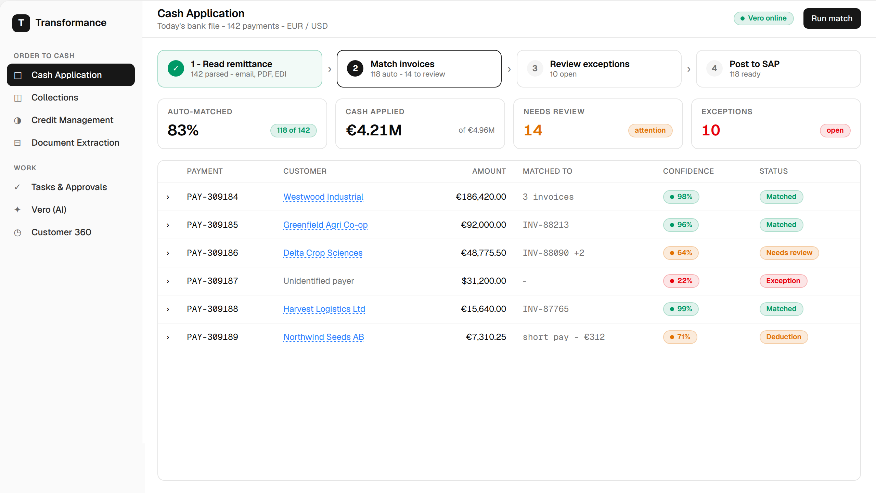Click the Customer 360 clock icon
This screenshot has height=493, width=876.
[x=18, y=232]
